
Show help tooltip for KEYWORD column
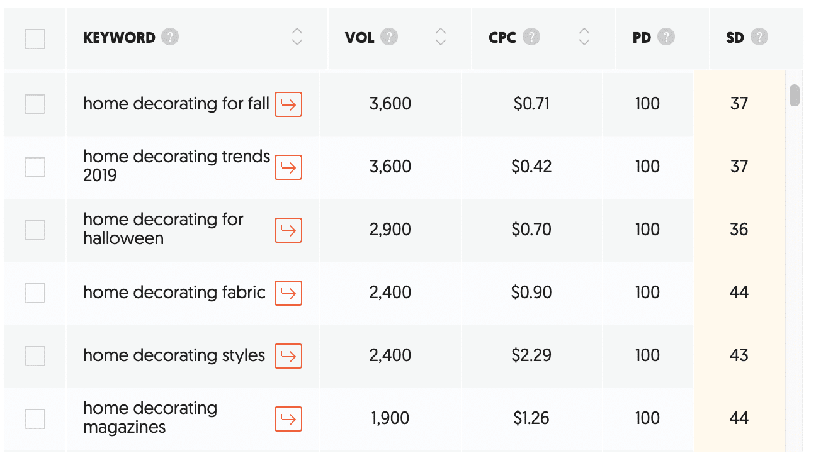(170, 37)
